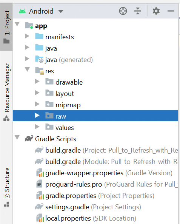Select the 'res' label
Image resolution: width=180 pixels, height=224 pixels.
49,71
